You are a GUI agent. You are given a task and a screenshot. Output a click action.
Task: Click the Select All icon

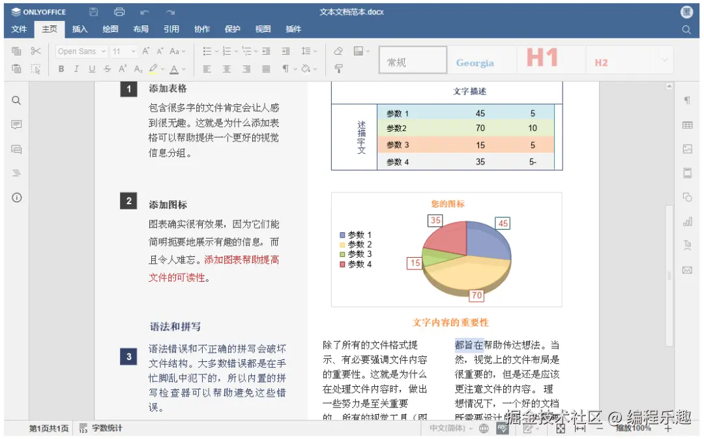click(x=36, y=68)
